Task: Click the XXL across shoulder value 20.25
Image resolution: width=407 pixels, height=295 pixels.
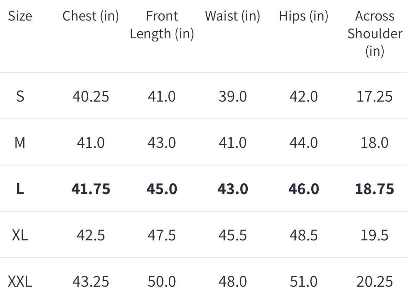Action: (375, 281)
